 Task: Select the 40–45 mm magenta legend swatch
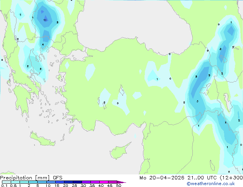(104, 182)
